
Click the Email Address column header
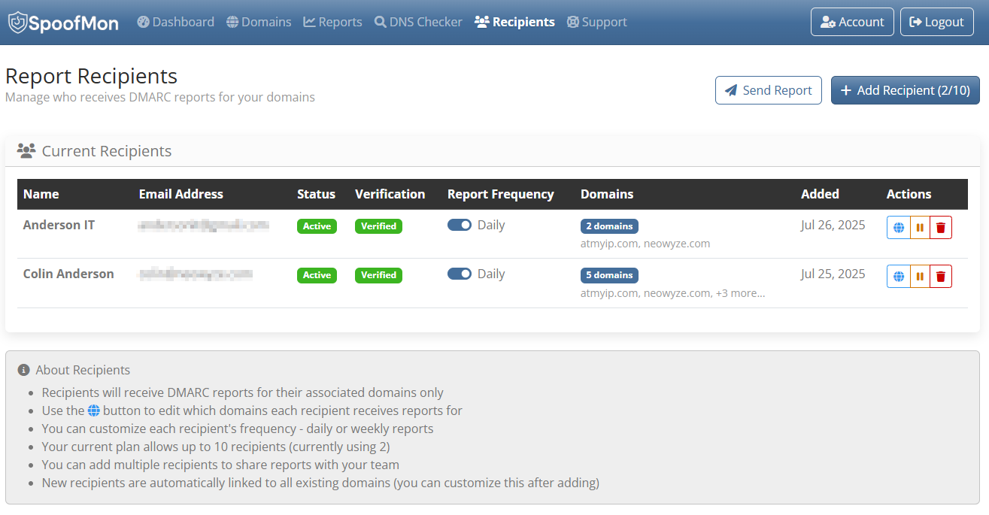[x=181, y=194]
